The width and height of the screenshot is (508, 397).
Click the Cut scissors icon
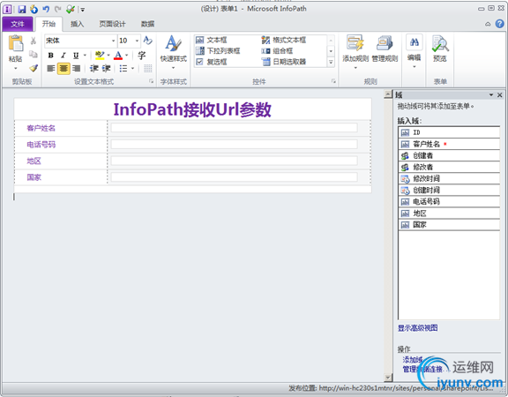(33, 41)
